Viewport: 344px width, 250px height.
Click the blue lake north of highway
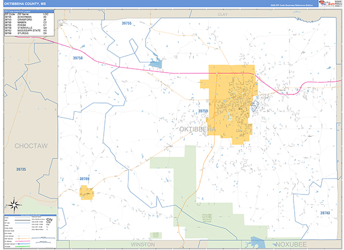(156, 63)
